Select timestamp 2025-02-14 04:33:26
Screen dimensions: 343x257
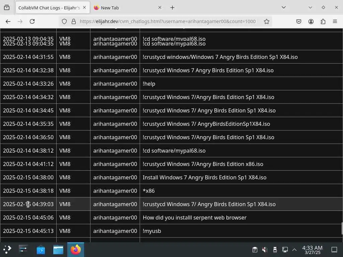coord(28,84)
